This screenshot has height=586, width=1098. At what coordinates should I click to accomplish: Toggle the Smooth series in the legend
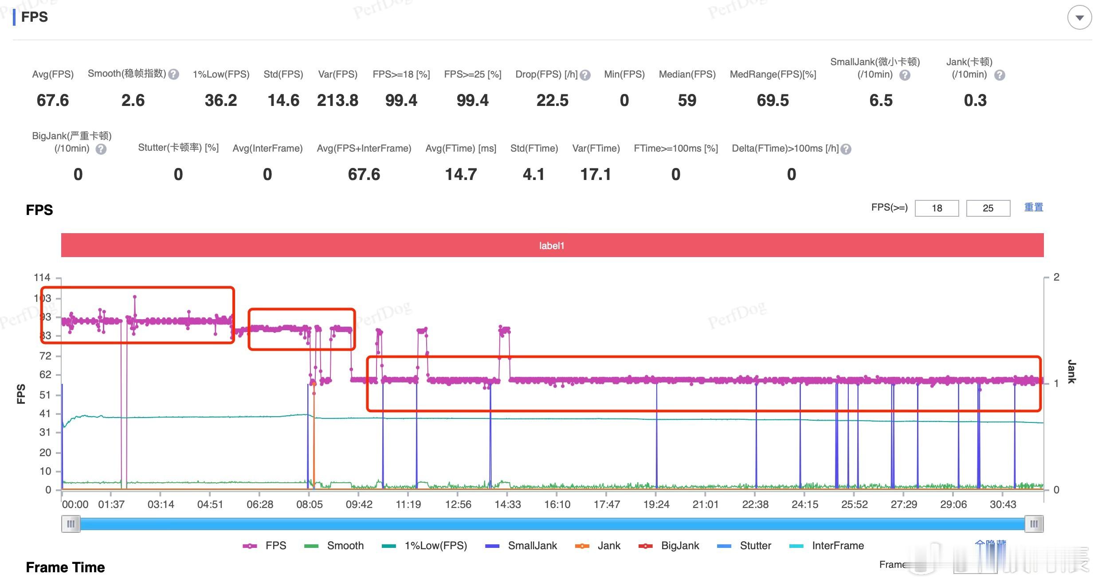point(334,546)
